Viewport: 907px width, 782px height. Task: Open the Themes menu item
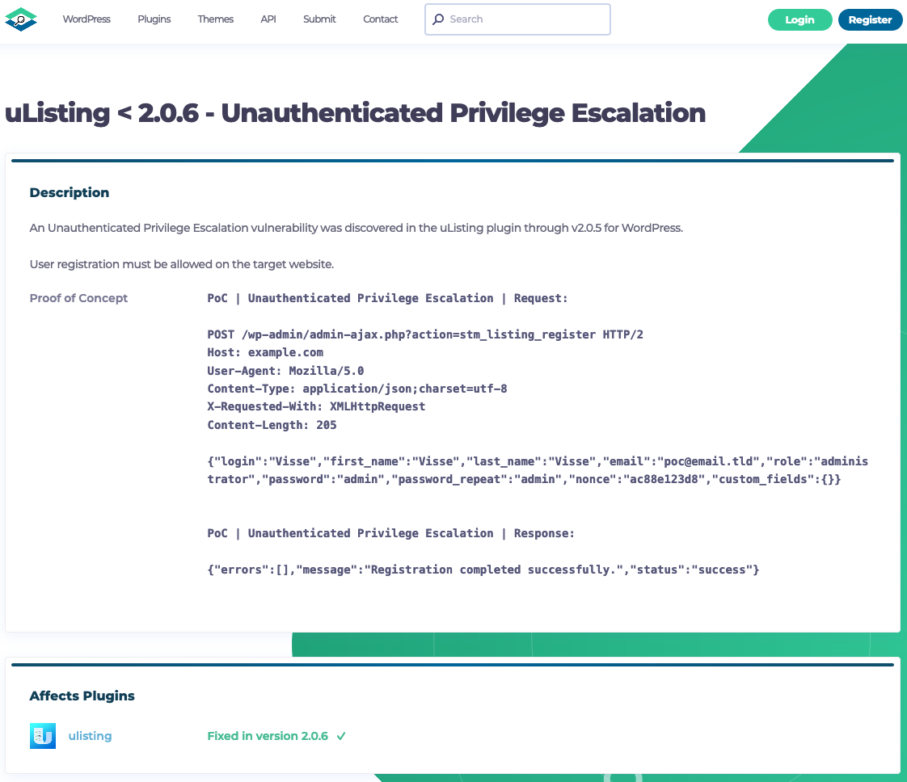[215, 19]
